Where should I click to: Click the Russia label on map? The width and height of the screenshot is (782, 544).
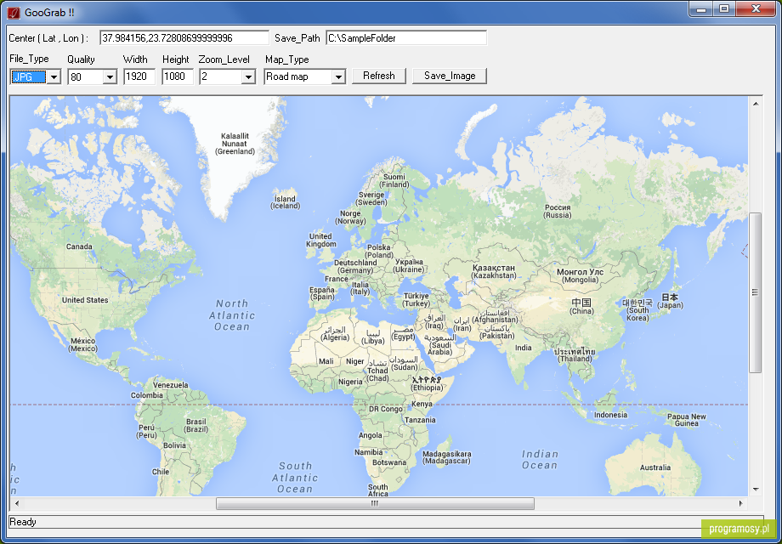point(558,212)
